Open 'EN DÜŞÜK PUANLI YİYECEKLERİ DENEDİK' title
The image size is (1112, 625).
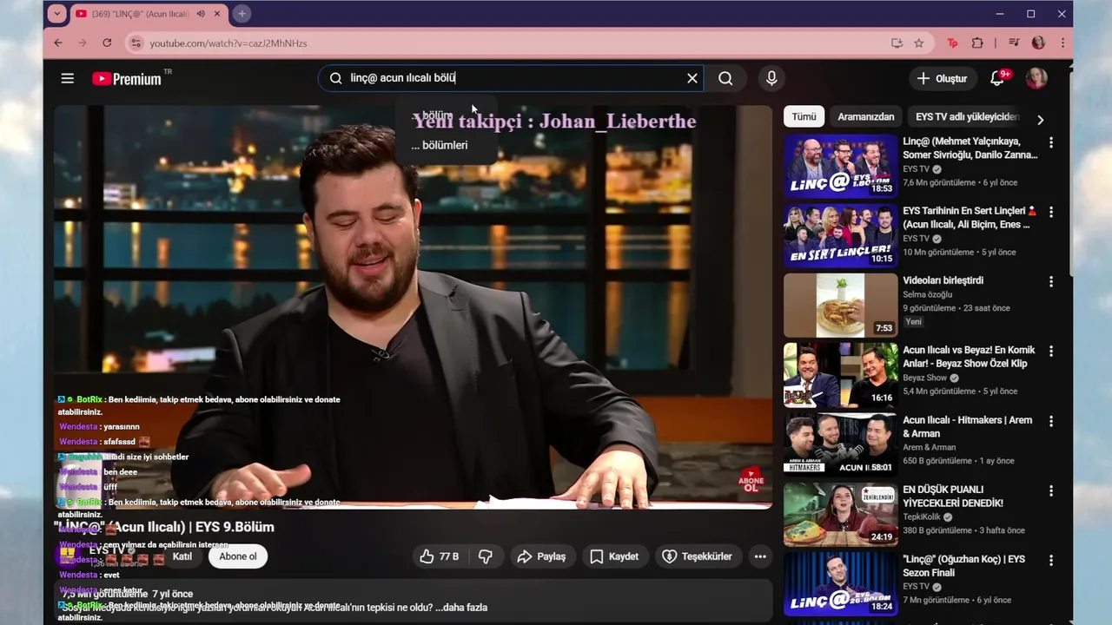953,496
